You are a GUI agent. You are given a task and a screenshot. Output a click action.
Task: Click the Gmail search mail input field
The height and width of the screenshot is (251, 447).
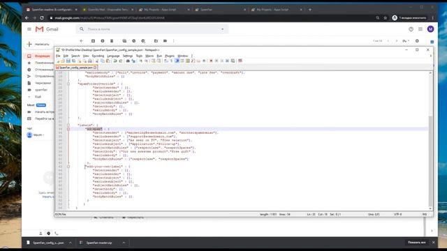(x=152, y=29)
